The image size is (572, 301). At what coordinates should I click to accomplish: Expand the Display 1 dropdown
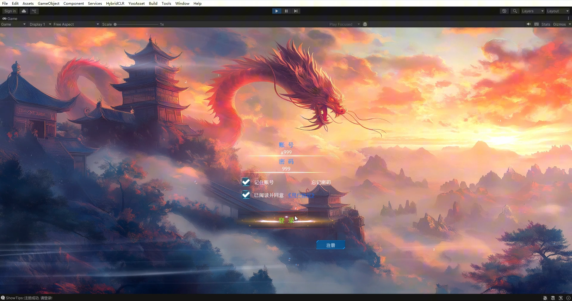pos(40,24)
